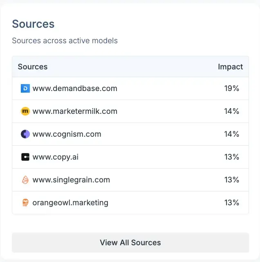Click the Orangeowl owl favicon

[25, 202]
